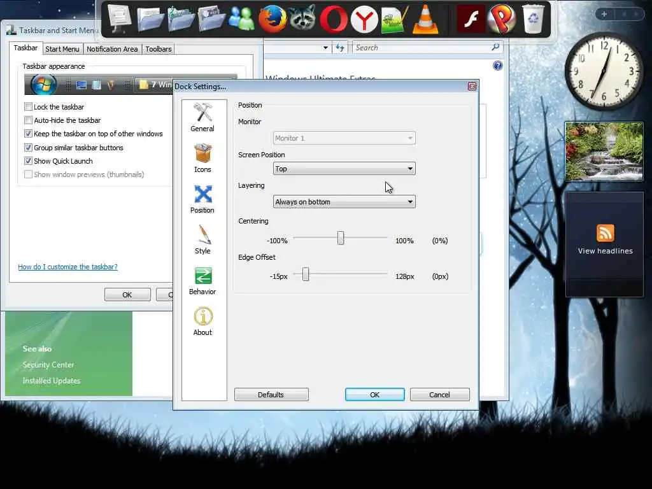The height and width of the screenshot is (489, 652).
Task: Open the Screen Position dropdown
Action: pos(344,168)
